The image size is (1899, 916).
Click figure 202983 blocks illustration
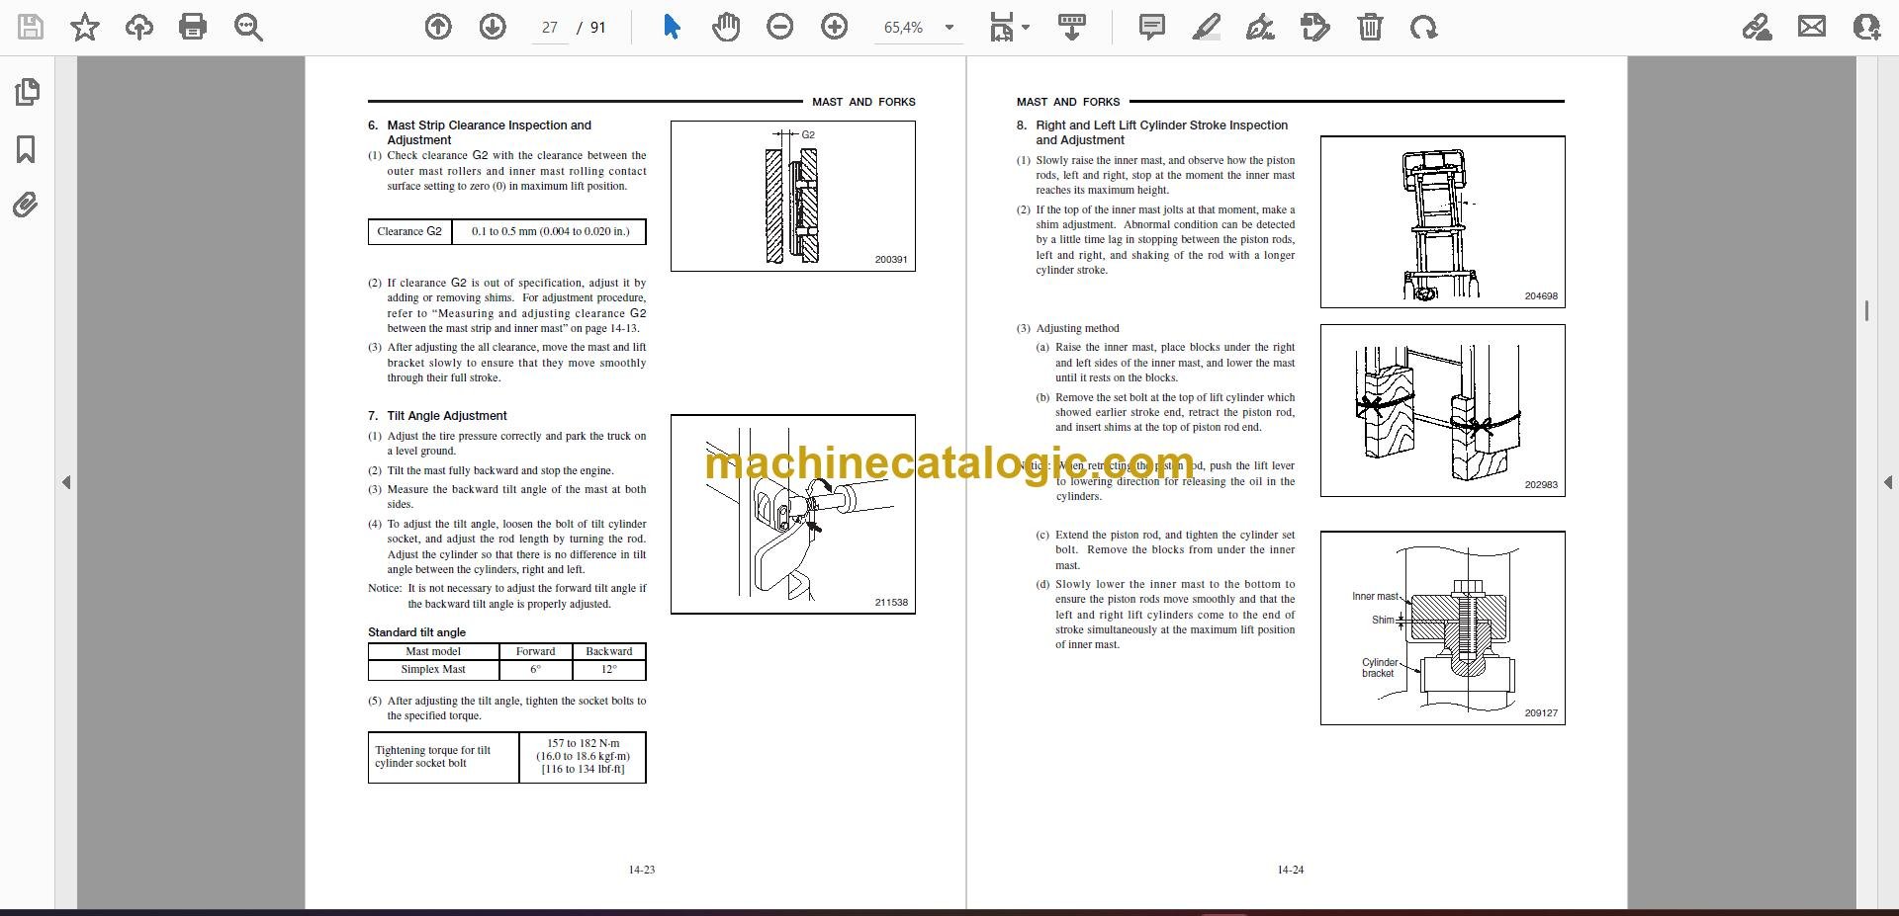pyautogui.click(x=1443, y=410)
